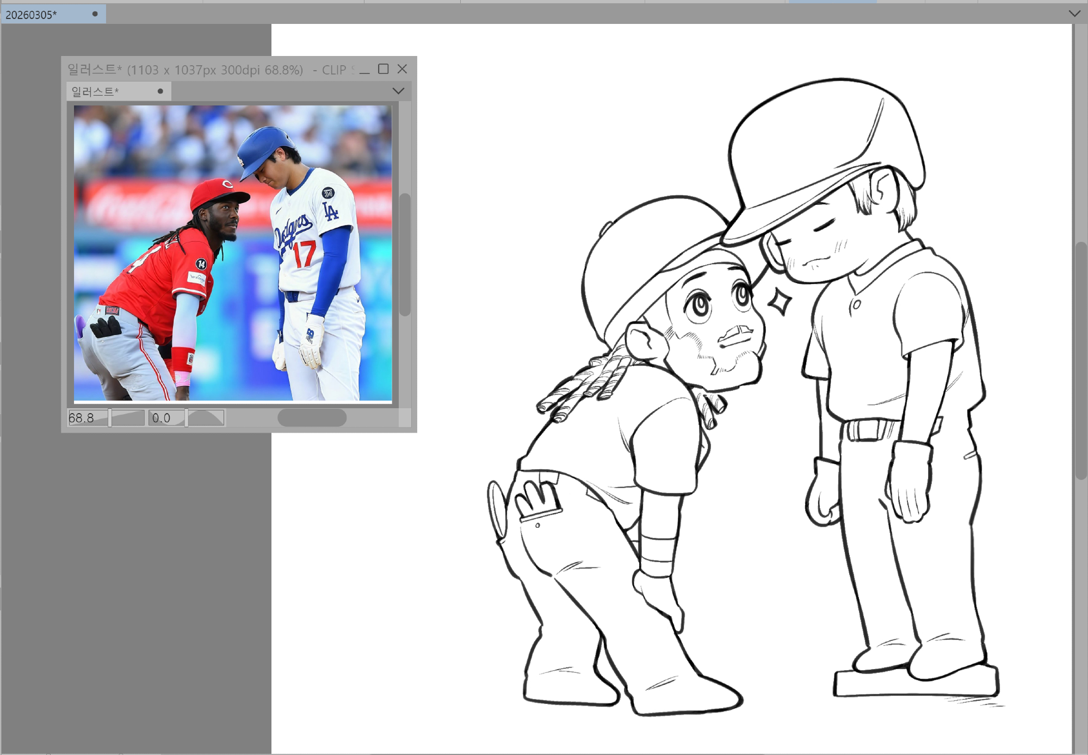Click the floating window's horizontal scrollbar thumb
The height and width of the screenshot is (755, 1088).
[312, 417]
